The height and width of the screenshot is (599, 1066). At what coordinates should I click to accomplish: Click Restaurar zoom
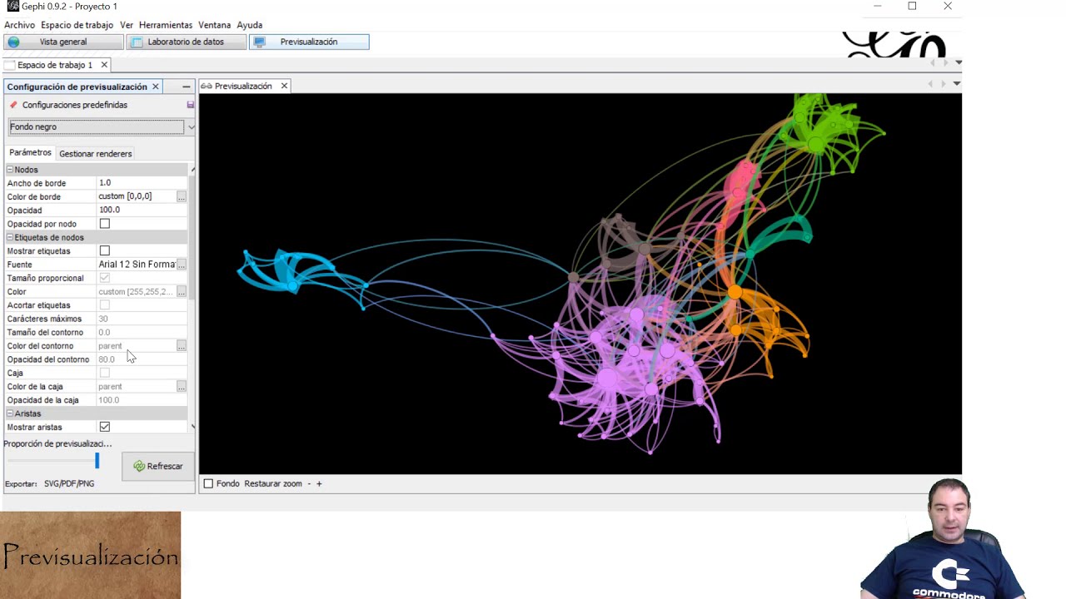point(273,483)
